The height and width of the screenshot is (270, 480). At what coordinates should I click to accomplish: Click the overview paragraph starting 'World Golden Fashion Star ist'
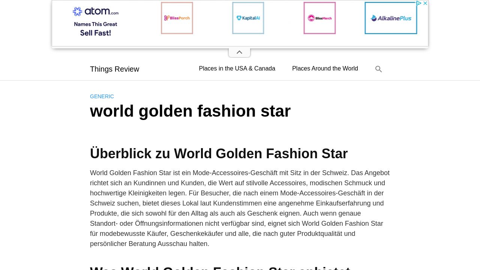[x=240, y=208]
